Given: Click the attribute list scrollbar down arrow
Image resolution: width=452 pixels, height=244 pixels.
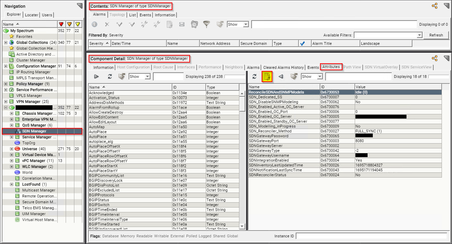Looking at the screenshot, I should [x=242, y=226].
